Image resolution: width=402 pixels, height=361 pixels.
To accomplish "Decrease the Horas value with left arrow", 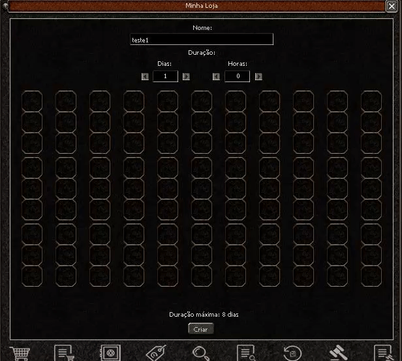I will pos(216,76).
